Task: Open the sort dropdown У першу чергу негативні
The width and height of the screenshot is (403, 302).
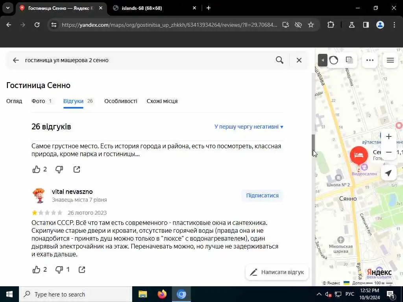Action: pos(249,127)
